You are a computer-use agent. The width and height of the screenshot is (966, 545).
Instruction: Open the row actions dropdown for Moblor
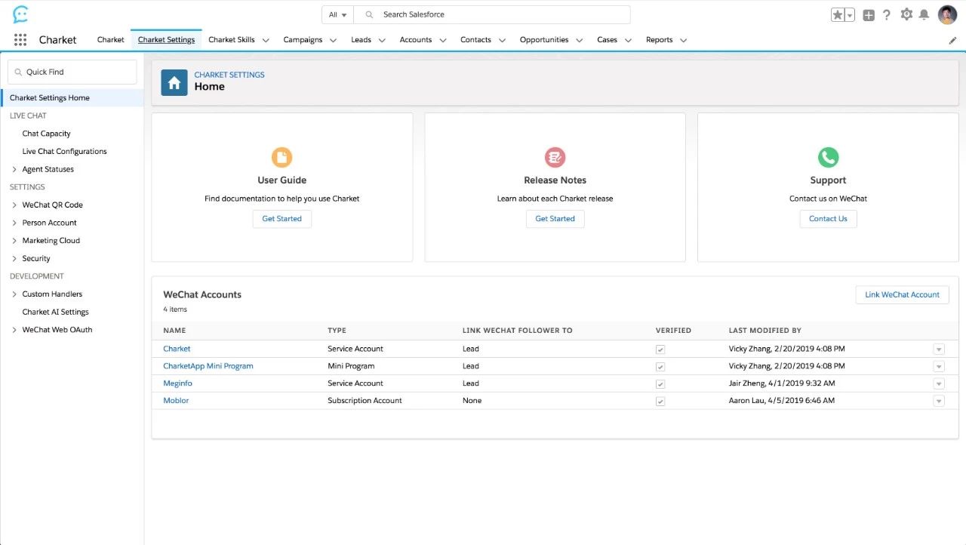click(939, 402)
